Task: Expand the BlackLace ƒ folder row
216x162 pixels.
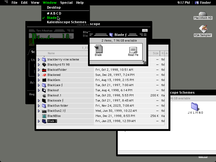Action: (x=39, y=85)
